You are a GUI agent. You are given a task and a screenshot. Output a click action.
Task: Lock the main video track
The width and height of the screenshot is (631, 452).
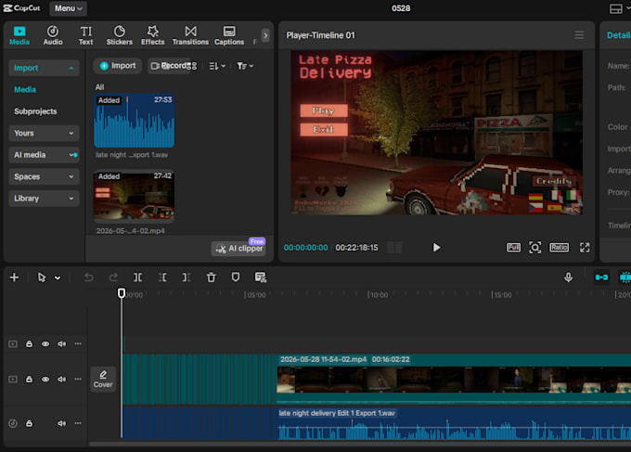point(29,380)
